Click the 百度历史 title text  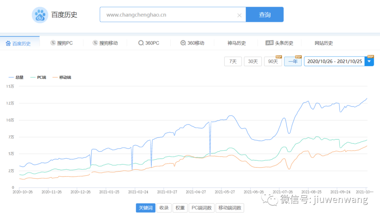[x=64, y=15]
